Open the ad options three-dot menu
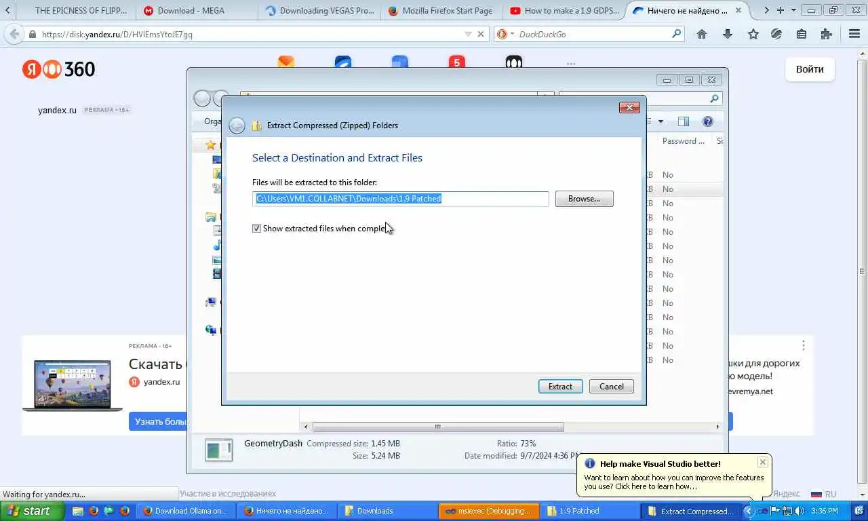 [x=803, y=345]
